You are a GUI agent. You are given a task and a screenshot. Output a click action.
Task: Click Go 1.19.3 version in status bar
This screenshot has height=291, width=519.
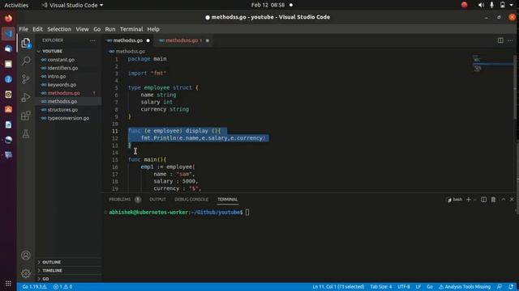pyautogui.click(x=34, y=287)
